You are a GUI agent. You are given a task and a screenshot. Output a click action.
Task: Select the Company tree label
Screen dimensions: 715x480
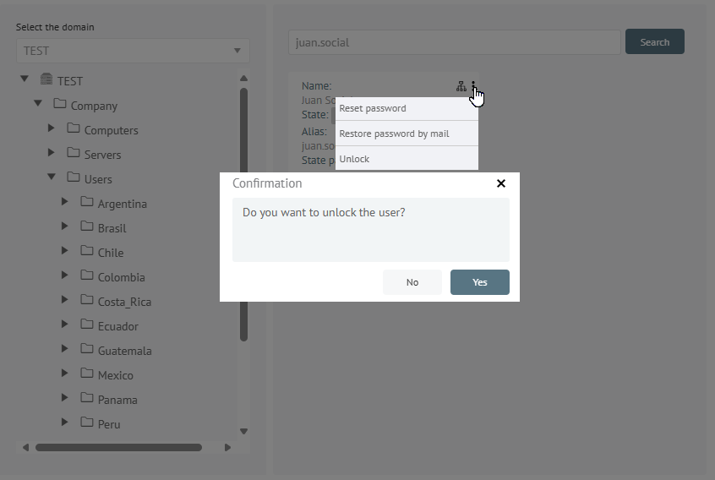click(x=94, y=106)
